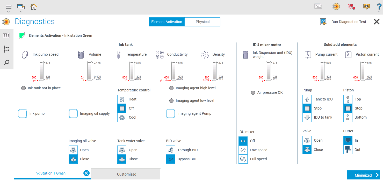
Task: Click the Run Diagnostics Test icon
Action: pyautogui.click(x=323, y=22)
